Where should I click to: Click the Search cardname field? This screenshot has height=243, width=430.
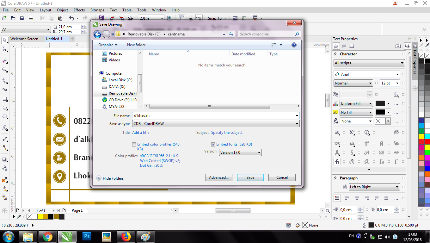point(269,34)
